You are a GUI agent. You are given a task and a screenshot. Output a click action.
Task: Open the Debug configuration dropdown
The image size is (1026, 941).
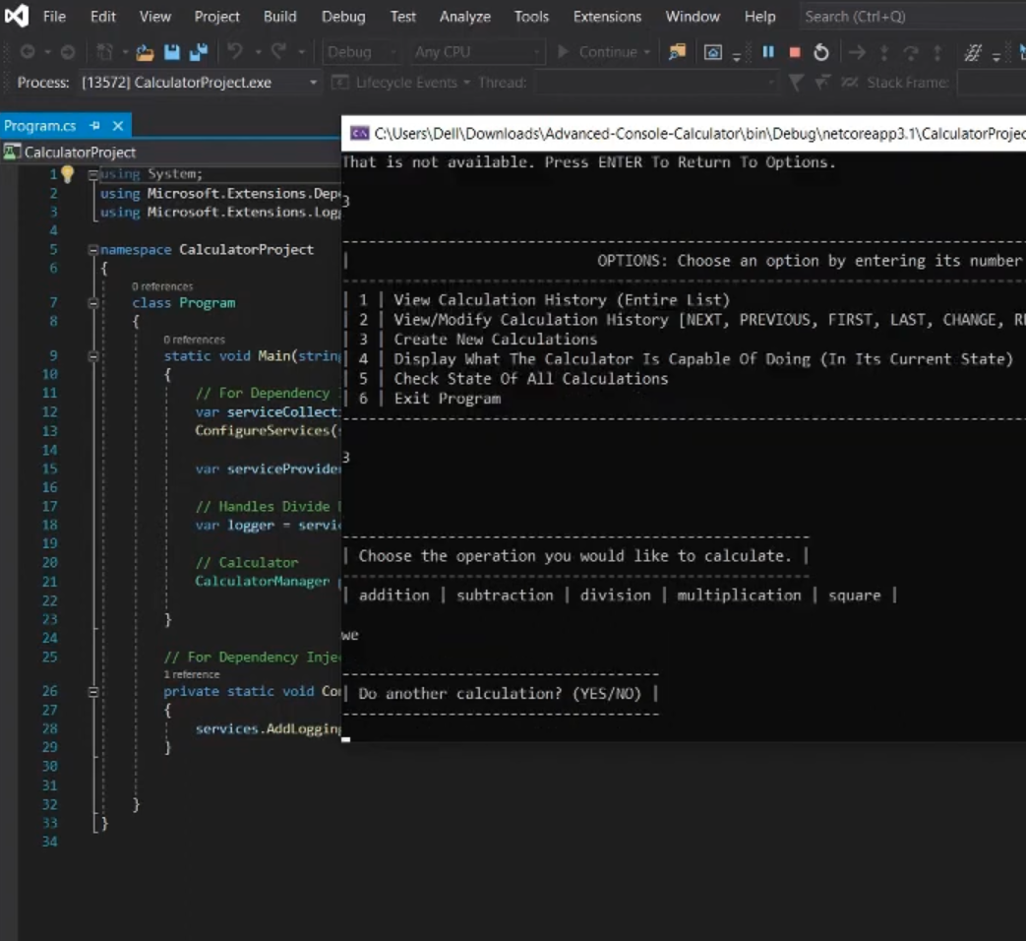tap(362, 52)
